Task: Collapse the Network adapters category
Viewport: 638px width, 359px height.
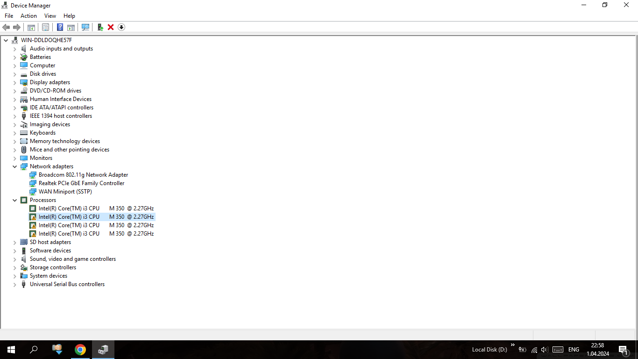Action: 15,166
